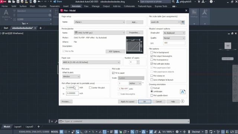Enable the Center the plot checkbox
The image size is (238, 134).
(90, 88)
